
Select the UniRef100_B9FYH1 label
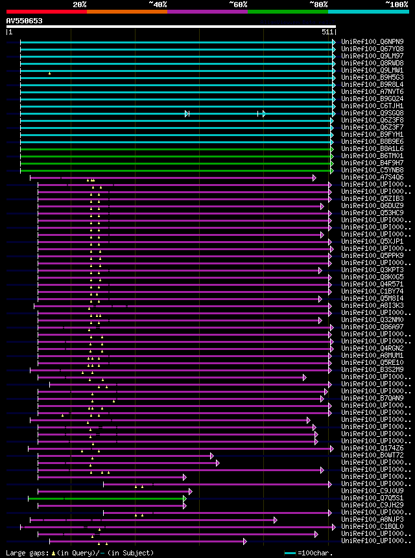(372, 135)
